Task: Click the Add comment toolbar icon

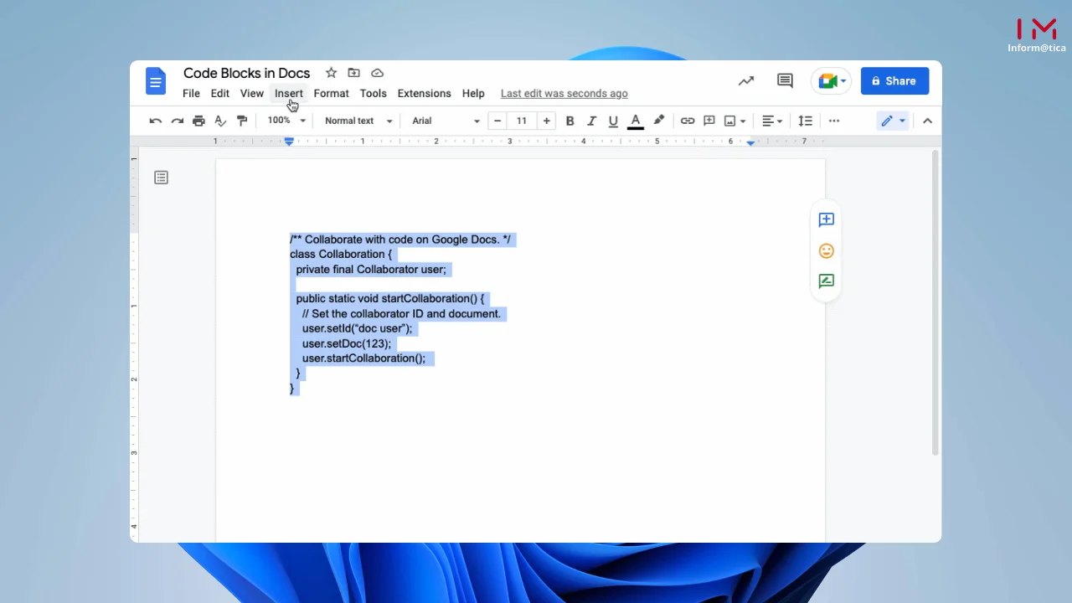Action: coord(709,121)
